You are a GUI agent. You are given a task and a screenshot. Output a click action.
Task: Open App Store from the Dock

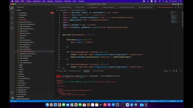pyautogui.click(x=113, y=105)
